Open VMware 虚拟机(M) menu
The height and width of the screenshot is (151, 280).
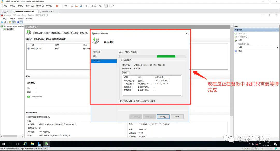click(30, 6)
